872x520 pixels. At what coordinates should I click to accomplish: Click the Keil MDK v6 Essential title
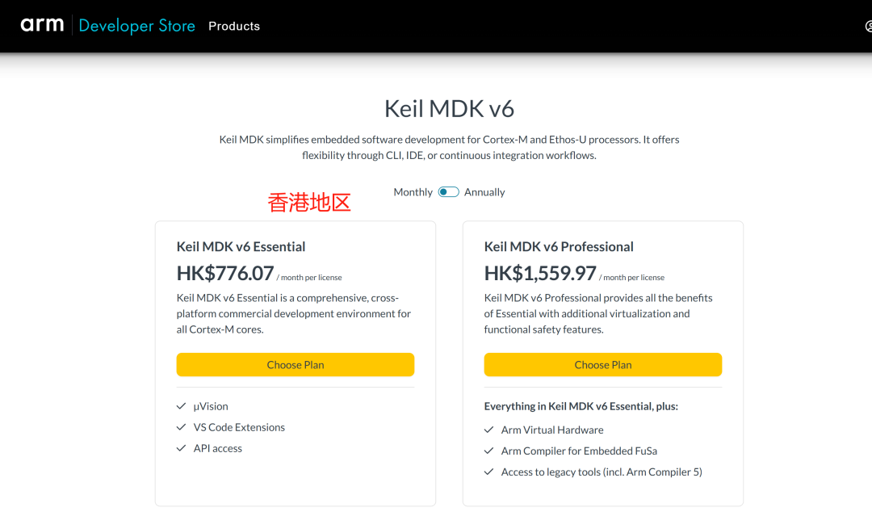coord(241,246)
